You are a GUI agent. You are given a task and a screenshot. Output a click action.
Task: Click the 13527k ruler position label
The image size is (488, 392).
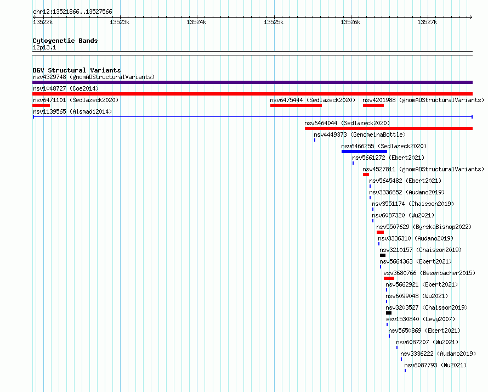coord(427,22)
